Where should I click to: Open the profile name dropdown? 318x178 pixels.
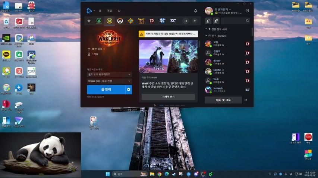pos(223,9)
